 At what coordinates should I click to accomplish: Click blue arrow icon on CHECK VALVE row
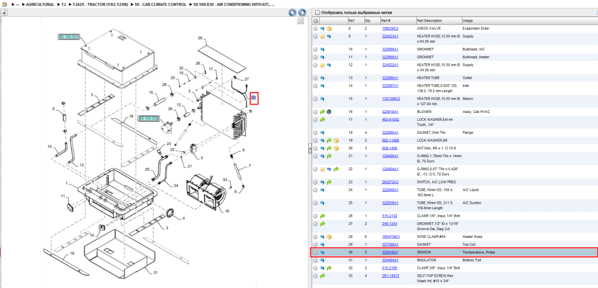(x=322, y=29)
